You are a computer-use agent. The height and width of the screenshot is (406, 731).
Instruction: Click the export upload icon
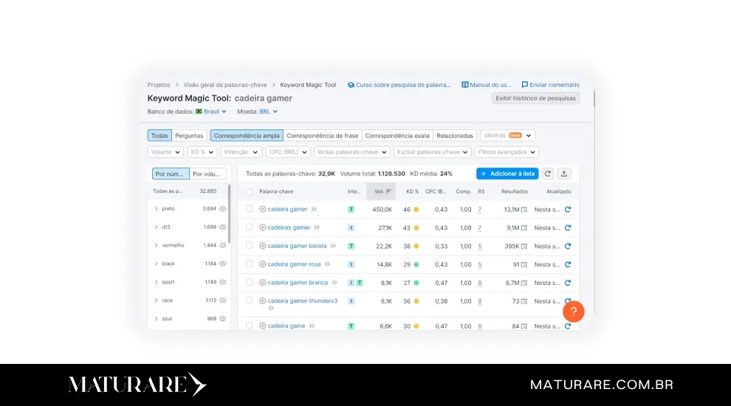(x=563, y=173)
